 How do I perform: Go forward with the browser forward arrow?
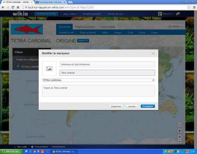tap(8, 7)
